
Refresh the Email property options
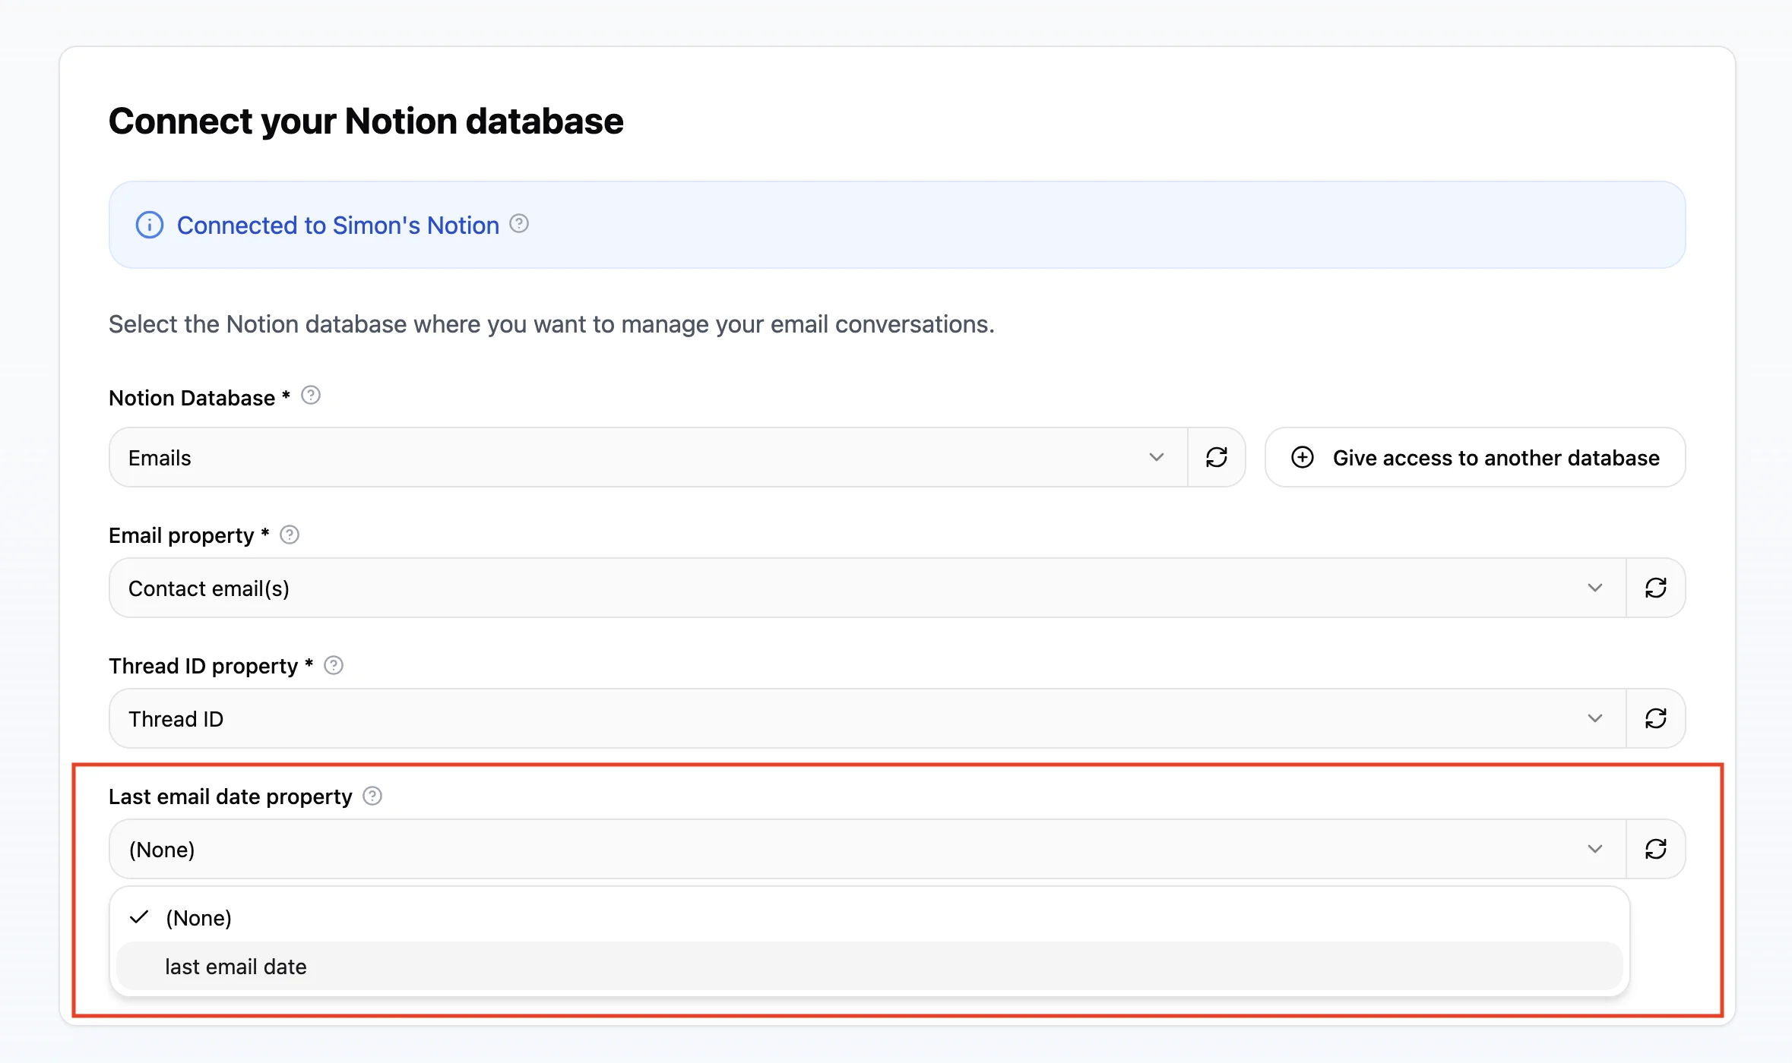click(1656, 588)
